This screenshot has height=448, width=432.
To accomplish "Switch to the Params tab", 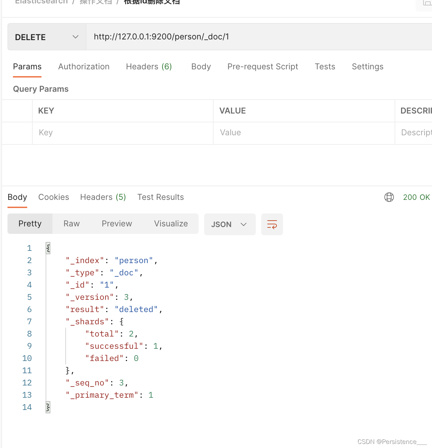I will pos(27,67).
